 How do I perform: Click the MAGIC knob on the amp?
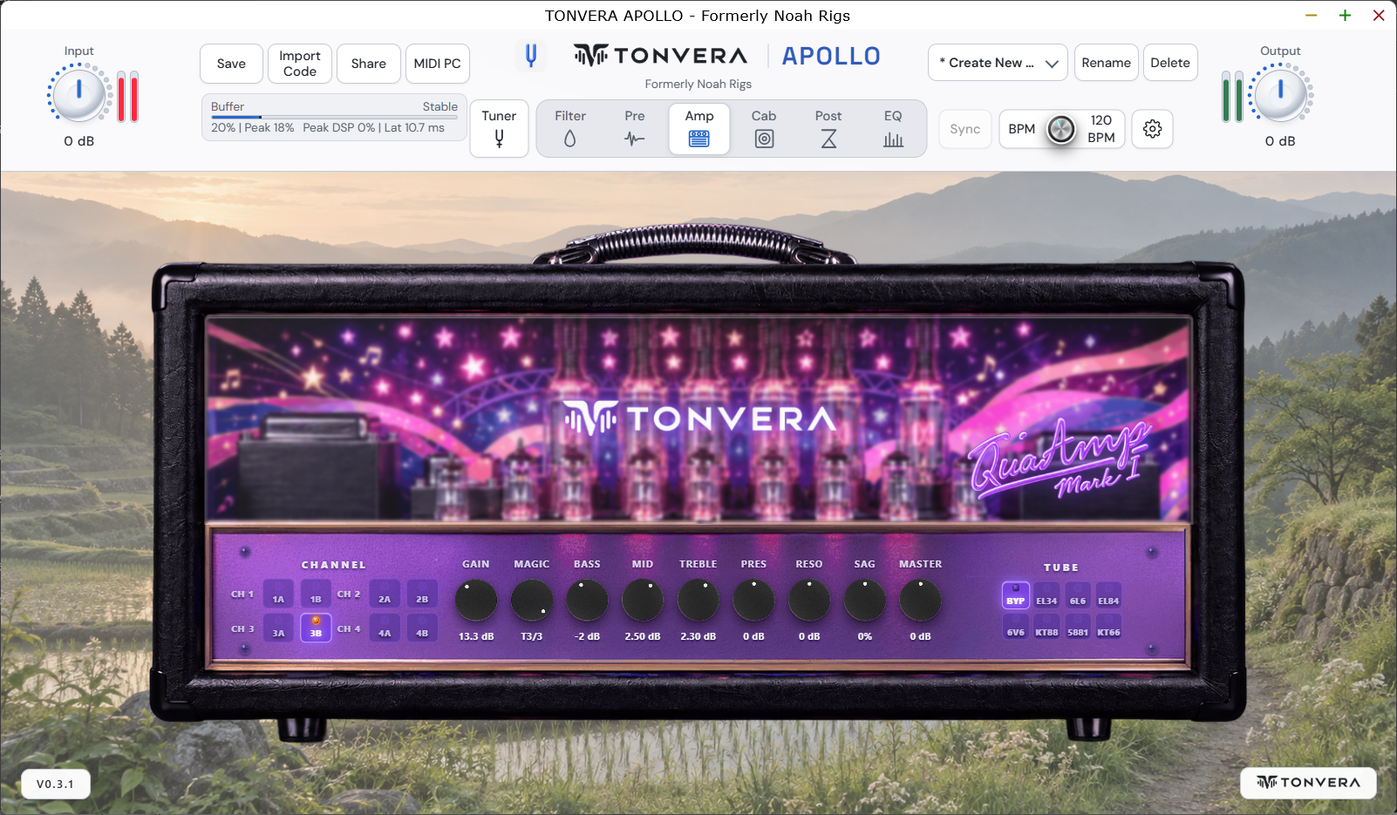pos(532,601)
